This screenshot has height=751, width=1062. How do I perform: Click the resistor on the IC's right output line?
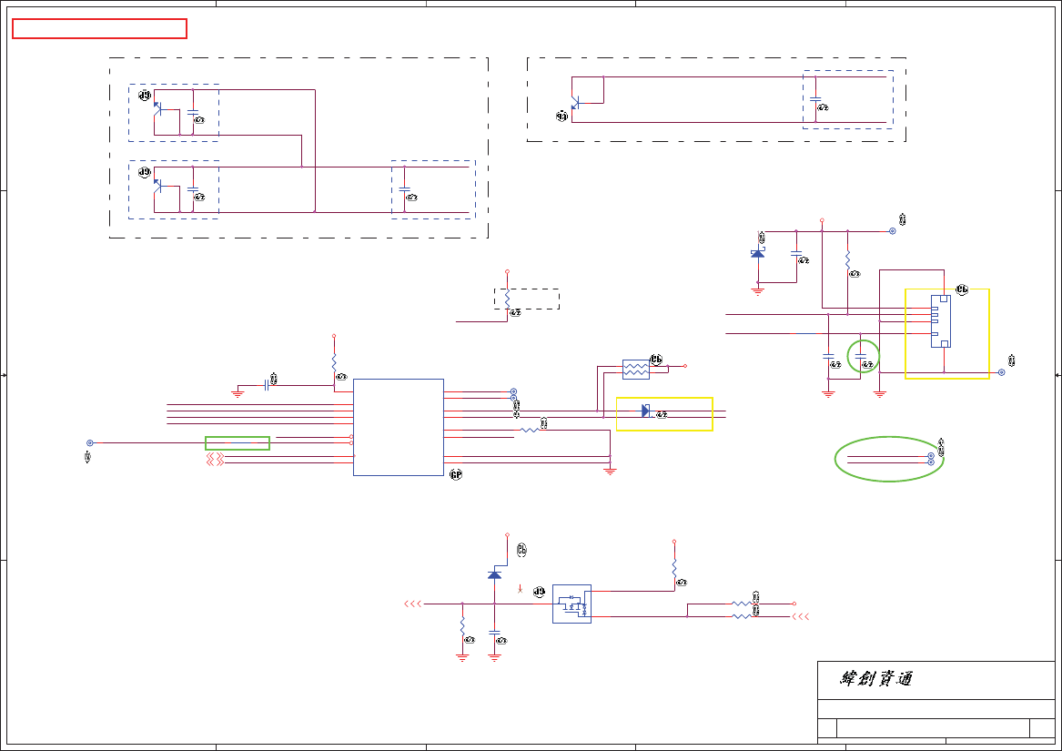click(530, 431)
